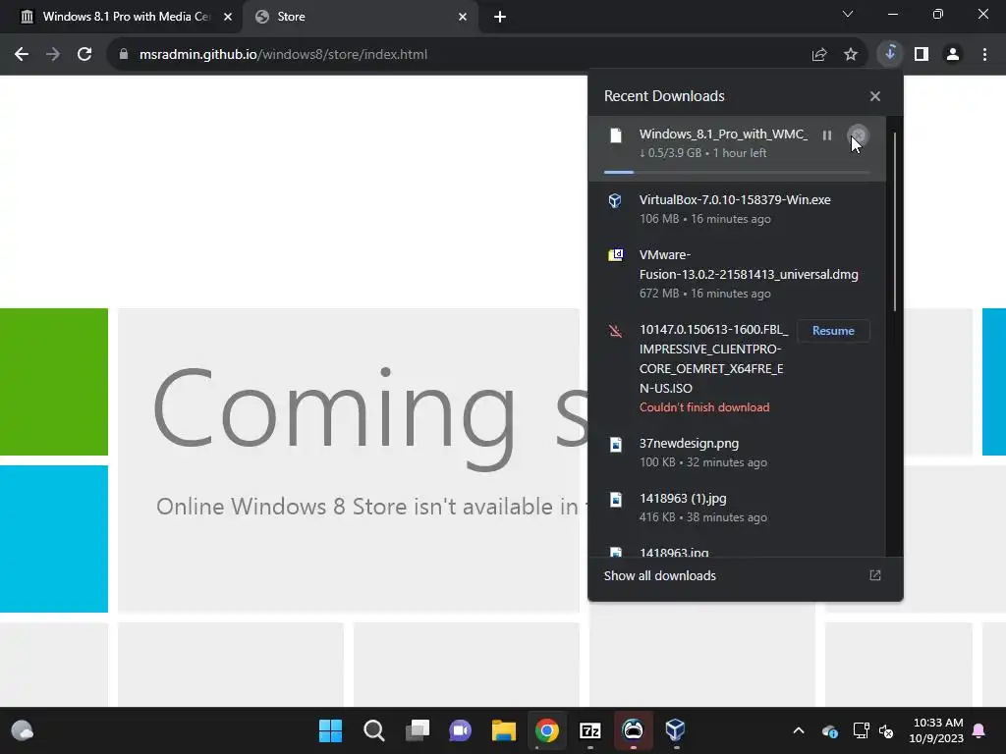
Task: Switch to the Store tab
Action: point(361,17)
